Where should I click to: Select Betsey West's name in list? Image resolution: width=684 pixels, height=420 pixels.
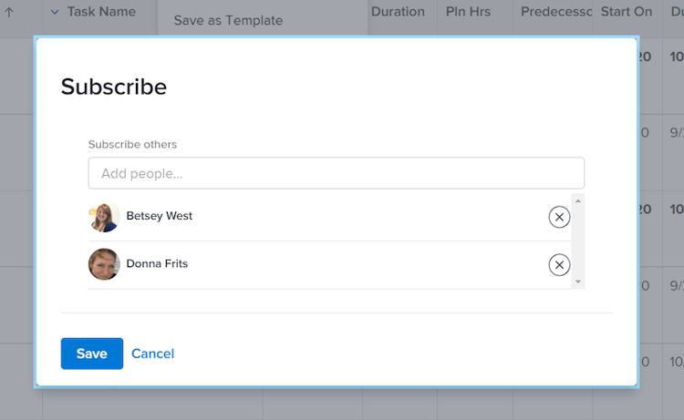pyautogui.click(x=160, y=217)
